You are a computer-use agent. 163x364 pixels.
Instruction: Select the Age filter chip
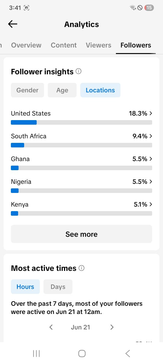[x=62, y=90]
